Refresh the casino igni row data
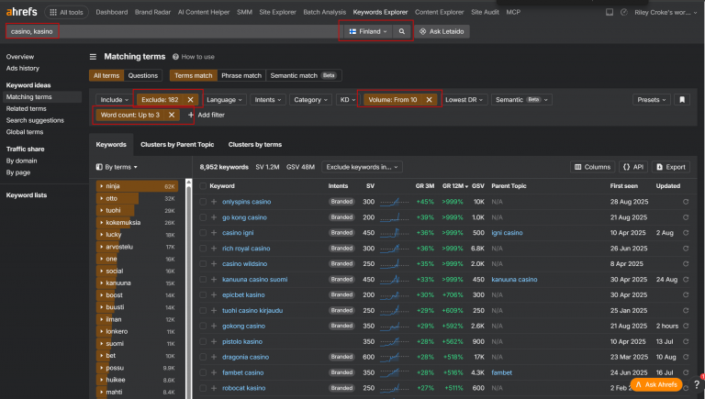This screenshot has height=399, width=705. (686, 233)
